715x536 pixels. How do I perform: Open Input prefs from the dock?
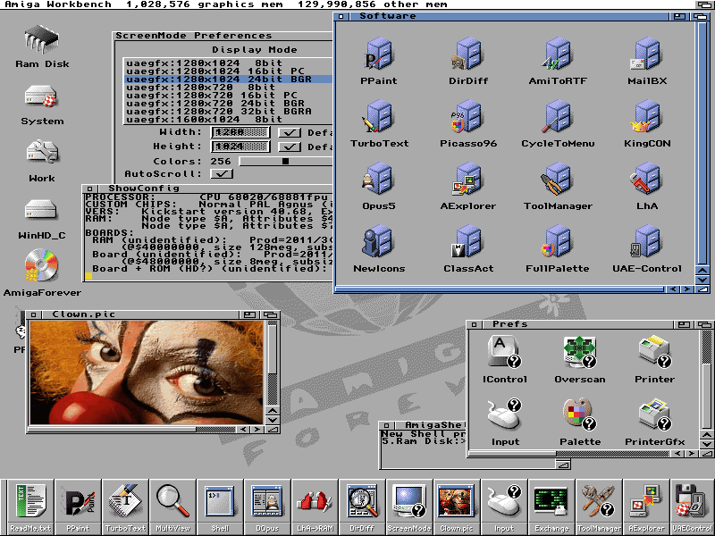pos(504,507)
